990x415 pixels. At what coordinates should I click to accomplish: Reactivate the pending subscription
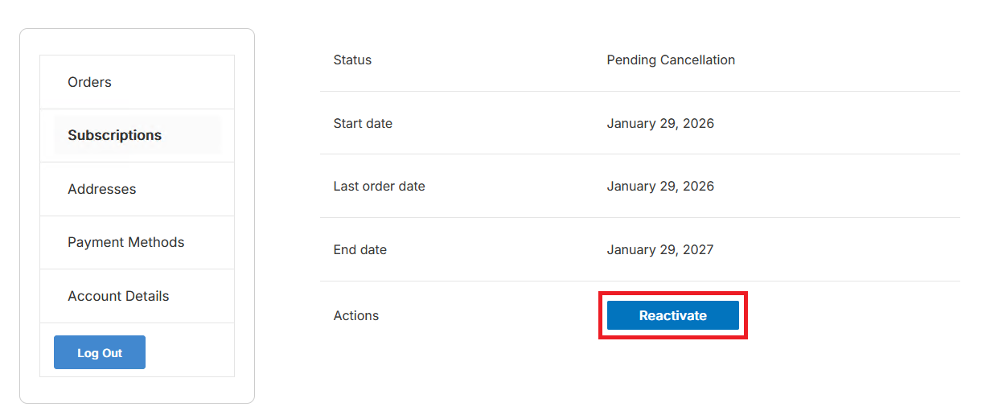pyautogui.click(x=672, y=315)
